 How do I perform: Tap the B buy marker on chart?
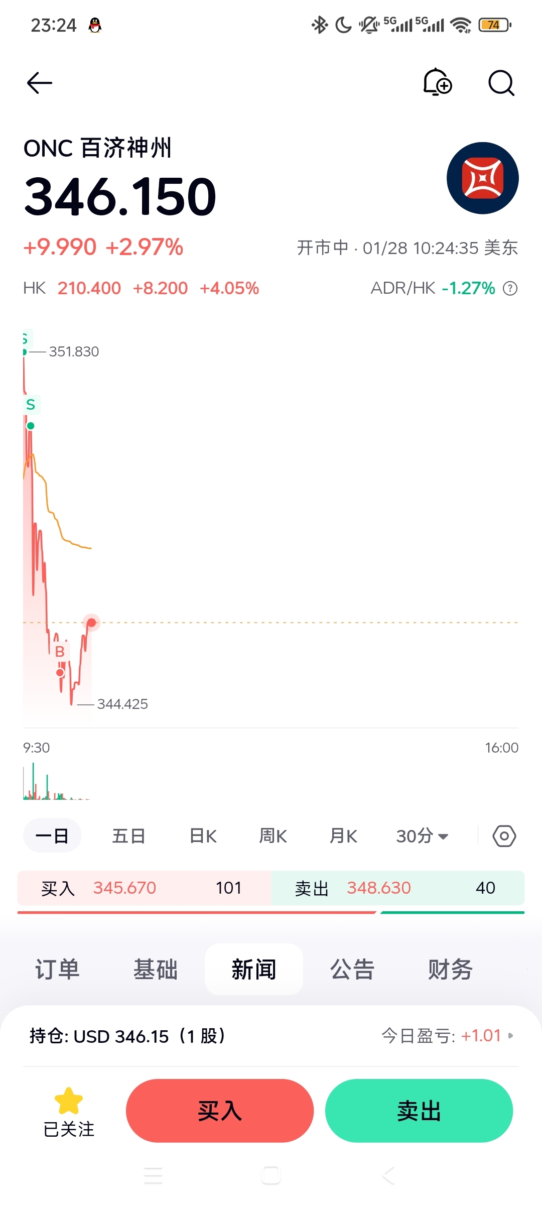click(x=60, y=652)
